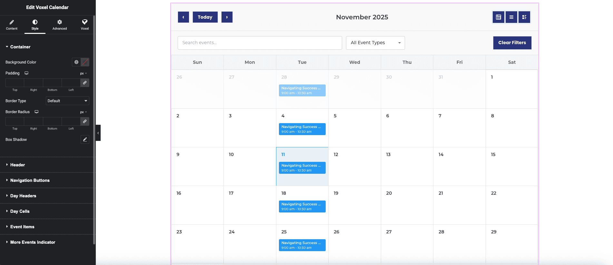Click responsive device icon beside Padding
The image size is (613, 265).
tap(26, 73)
